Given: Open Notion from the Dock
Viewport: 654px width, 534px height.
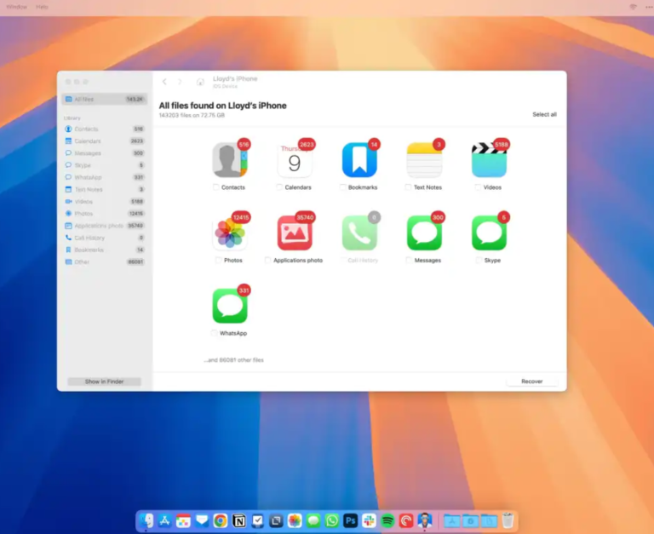Looking at the screenshot, I should [239, 520].
